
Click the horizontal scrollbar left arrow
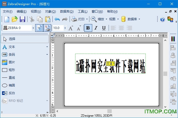tap(57, 111)
